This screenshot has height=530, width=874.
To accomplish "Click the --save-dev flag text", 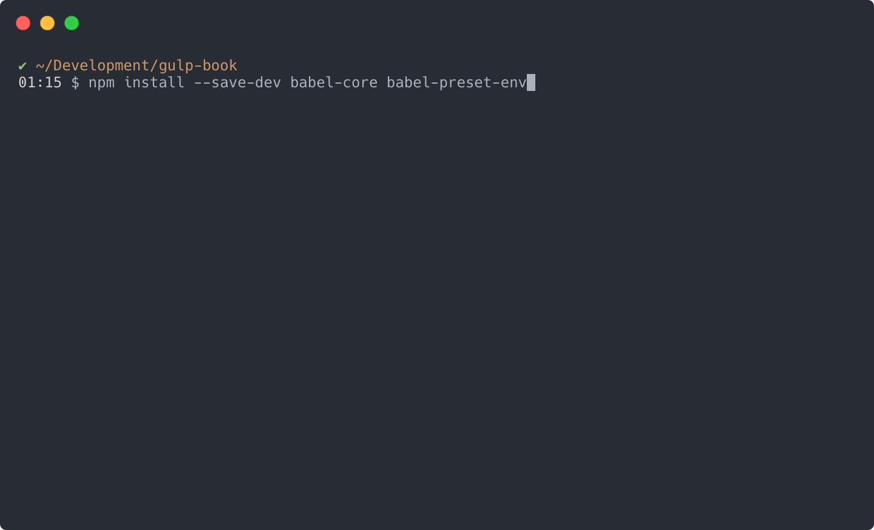I will 237,82.
